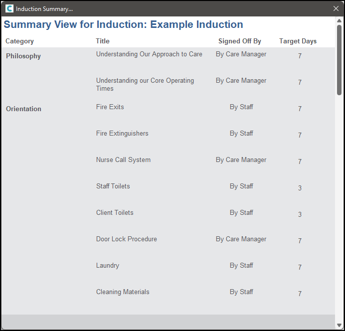Screen dimensions: 345x331
Task: Click the Target Days column header
Action: 298,41
